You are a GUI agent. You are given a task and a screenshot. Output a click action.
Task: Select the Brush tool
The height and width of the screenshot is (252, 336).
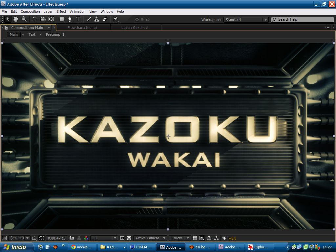pos(89,19)
